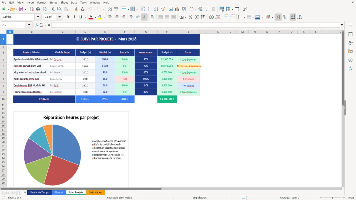Switch to the Instructions sheet tab

[x=95, y=192]
